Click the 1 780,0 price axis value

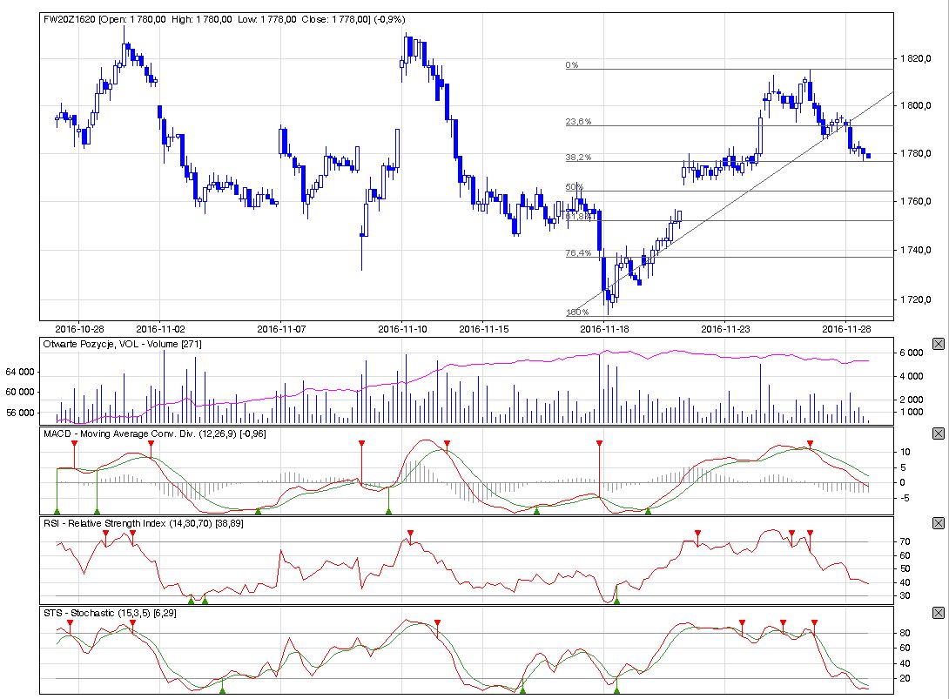tap(916, 154)
